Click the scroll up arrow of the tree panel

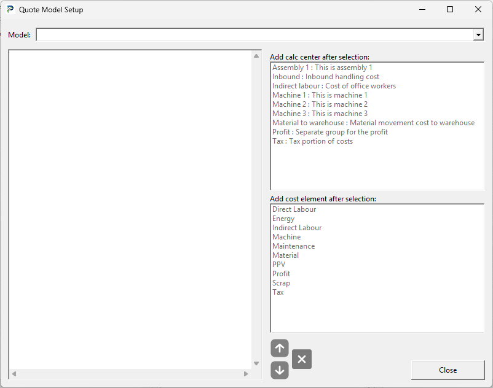[x=256, y=55]
